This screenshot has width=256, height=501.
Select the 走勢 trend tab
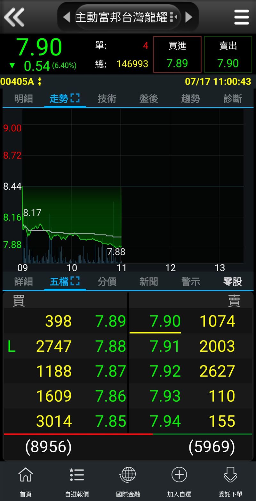click(x=59, y=99)
